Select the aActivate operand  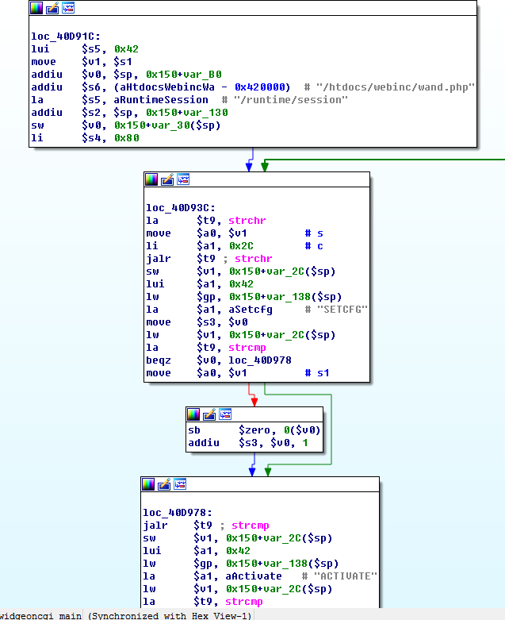click(x=254, y=576)
